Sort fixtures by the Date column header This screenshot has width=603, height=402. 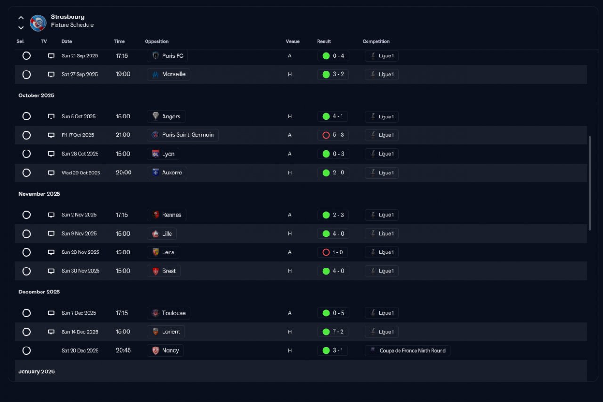(x=66, y=41)
